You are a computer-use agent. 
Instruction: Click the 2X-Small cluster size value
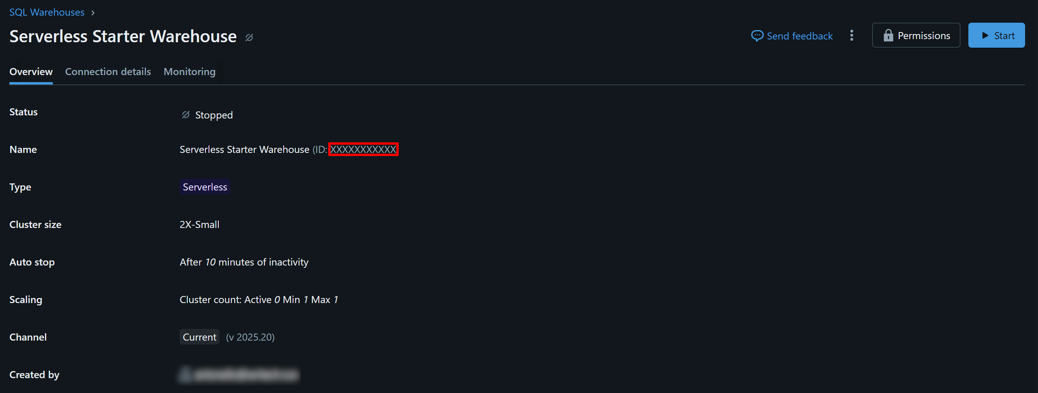point(200,224)
